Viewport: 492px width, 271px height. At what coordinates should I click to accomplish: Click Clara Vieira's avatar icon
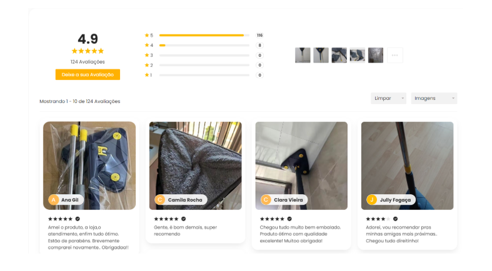click(266, 200)
